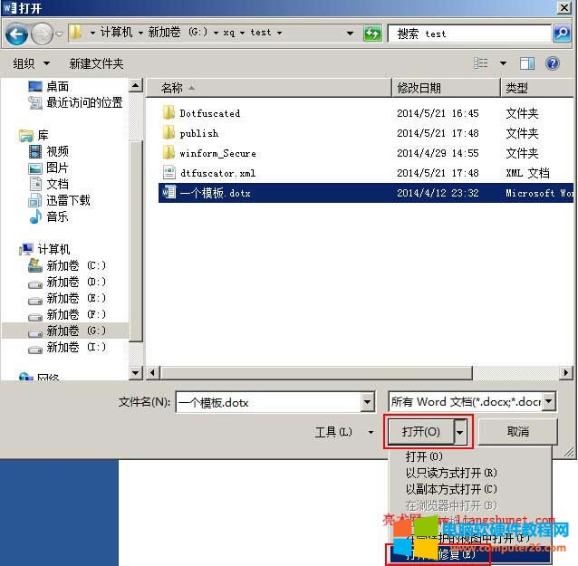Select 音乐 library
This screenshot has width=578, height=566.
click(x=49, y=216)
